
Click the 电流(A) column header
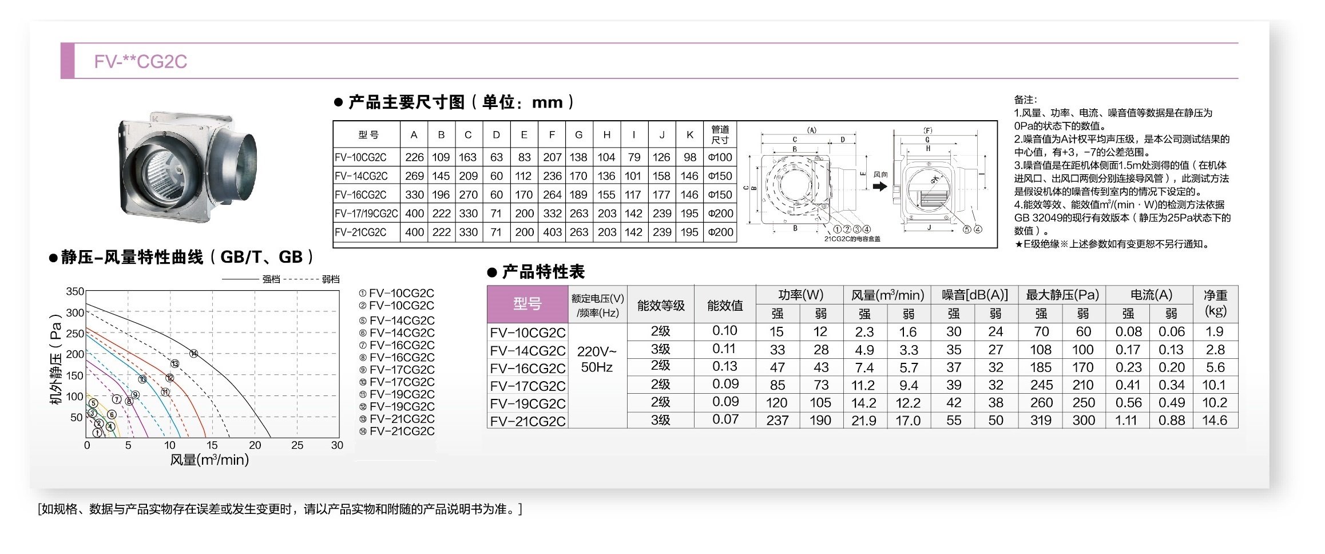tap(1151, 295)
